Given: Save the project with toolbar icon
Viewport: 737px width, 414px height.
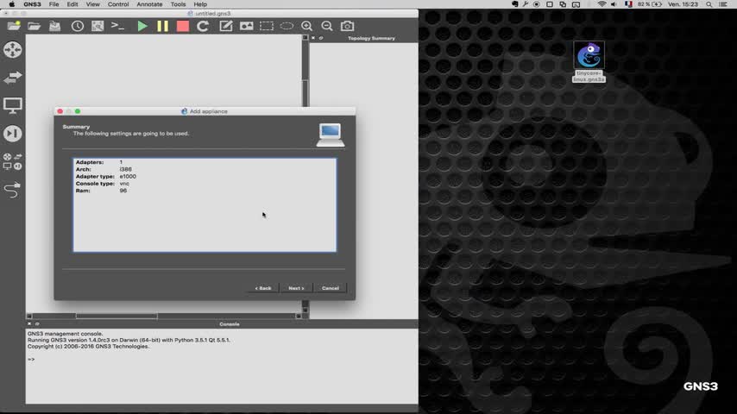Looking at the screenshot, I should (x=55, y=26).
